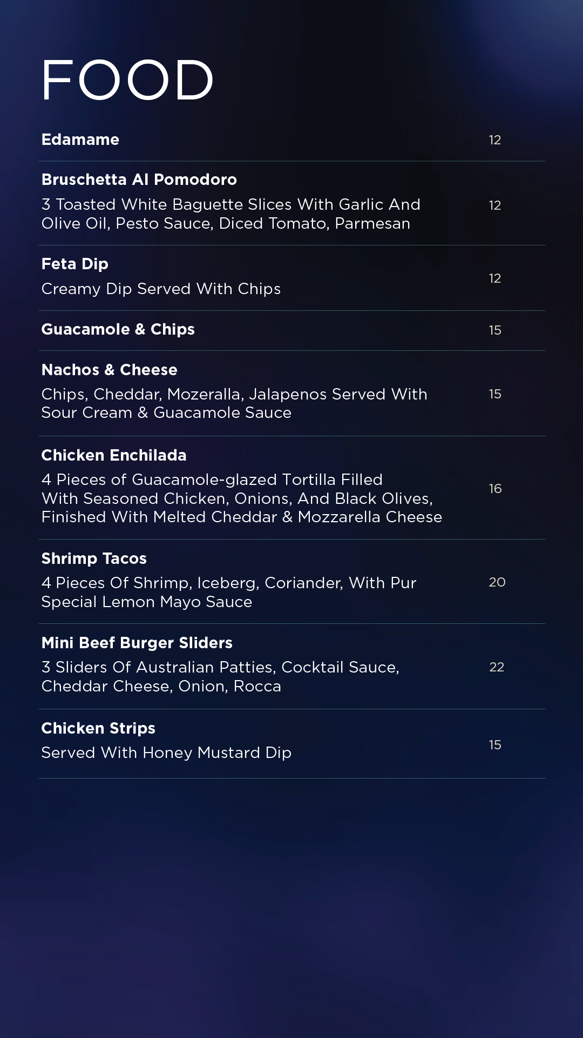583x1038 pixels.
Task: Tap the Served With Honey Mustard Dip text
Action: (166, 753)
